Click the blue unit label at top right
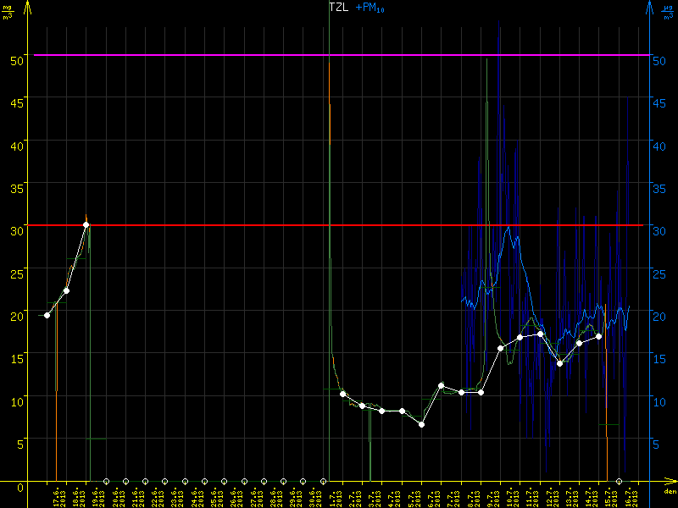This screenshot has height=508, width=678. pos(669,11)
